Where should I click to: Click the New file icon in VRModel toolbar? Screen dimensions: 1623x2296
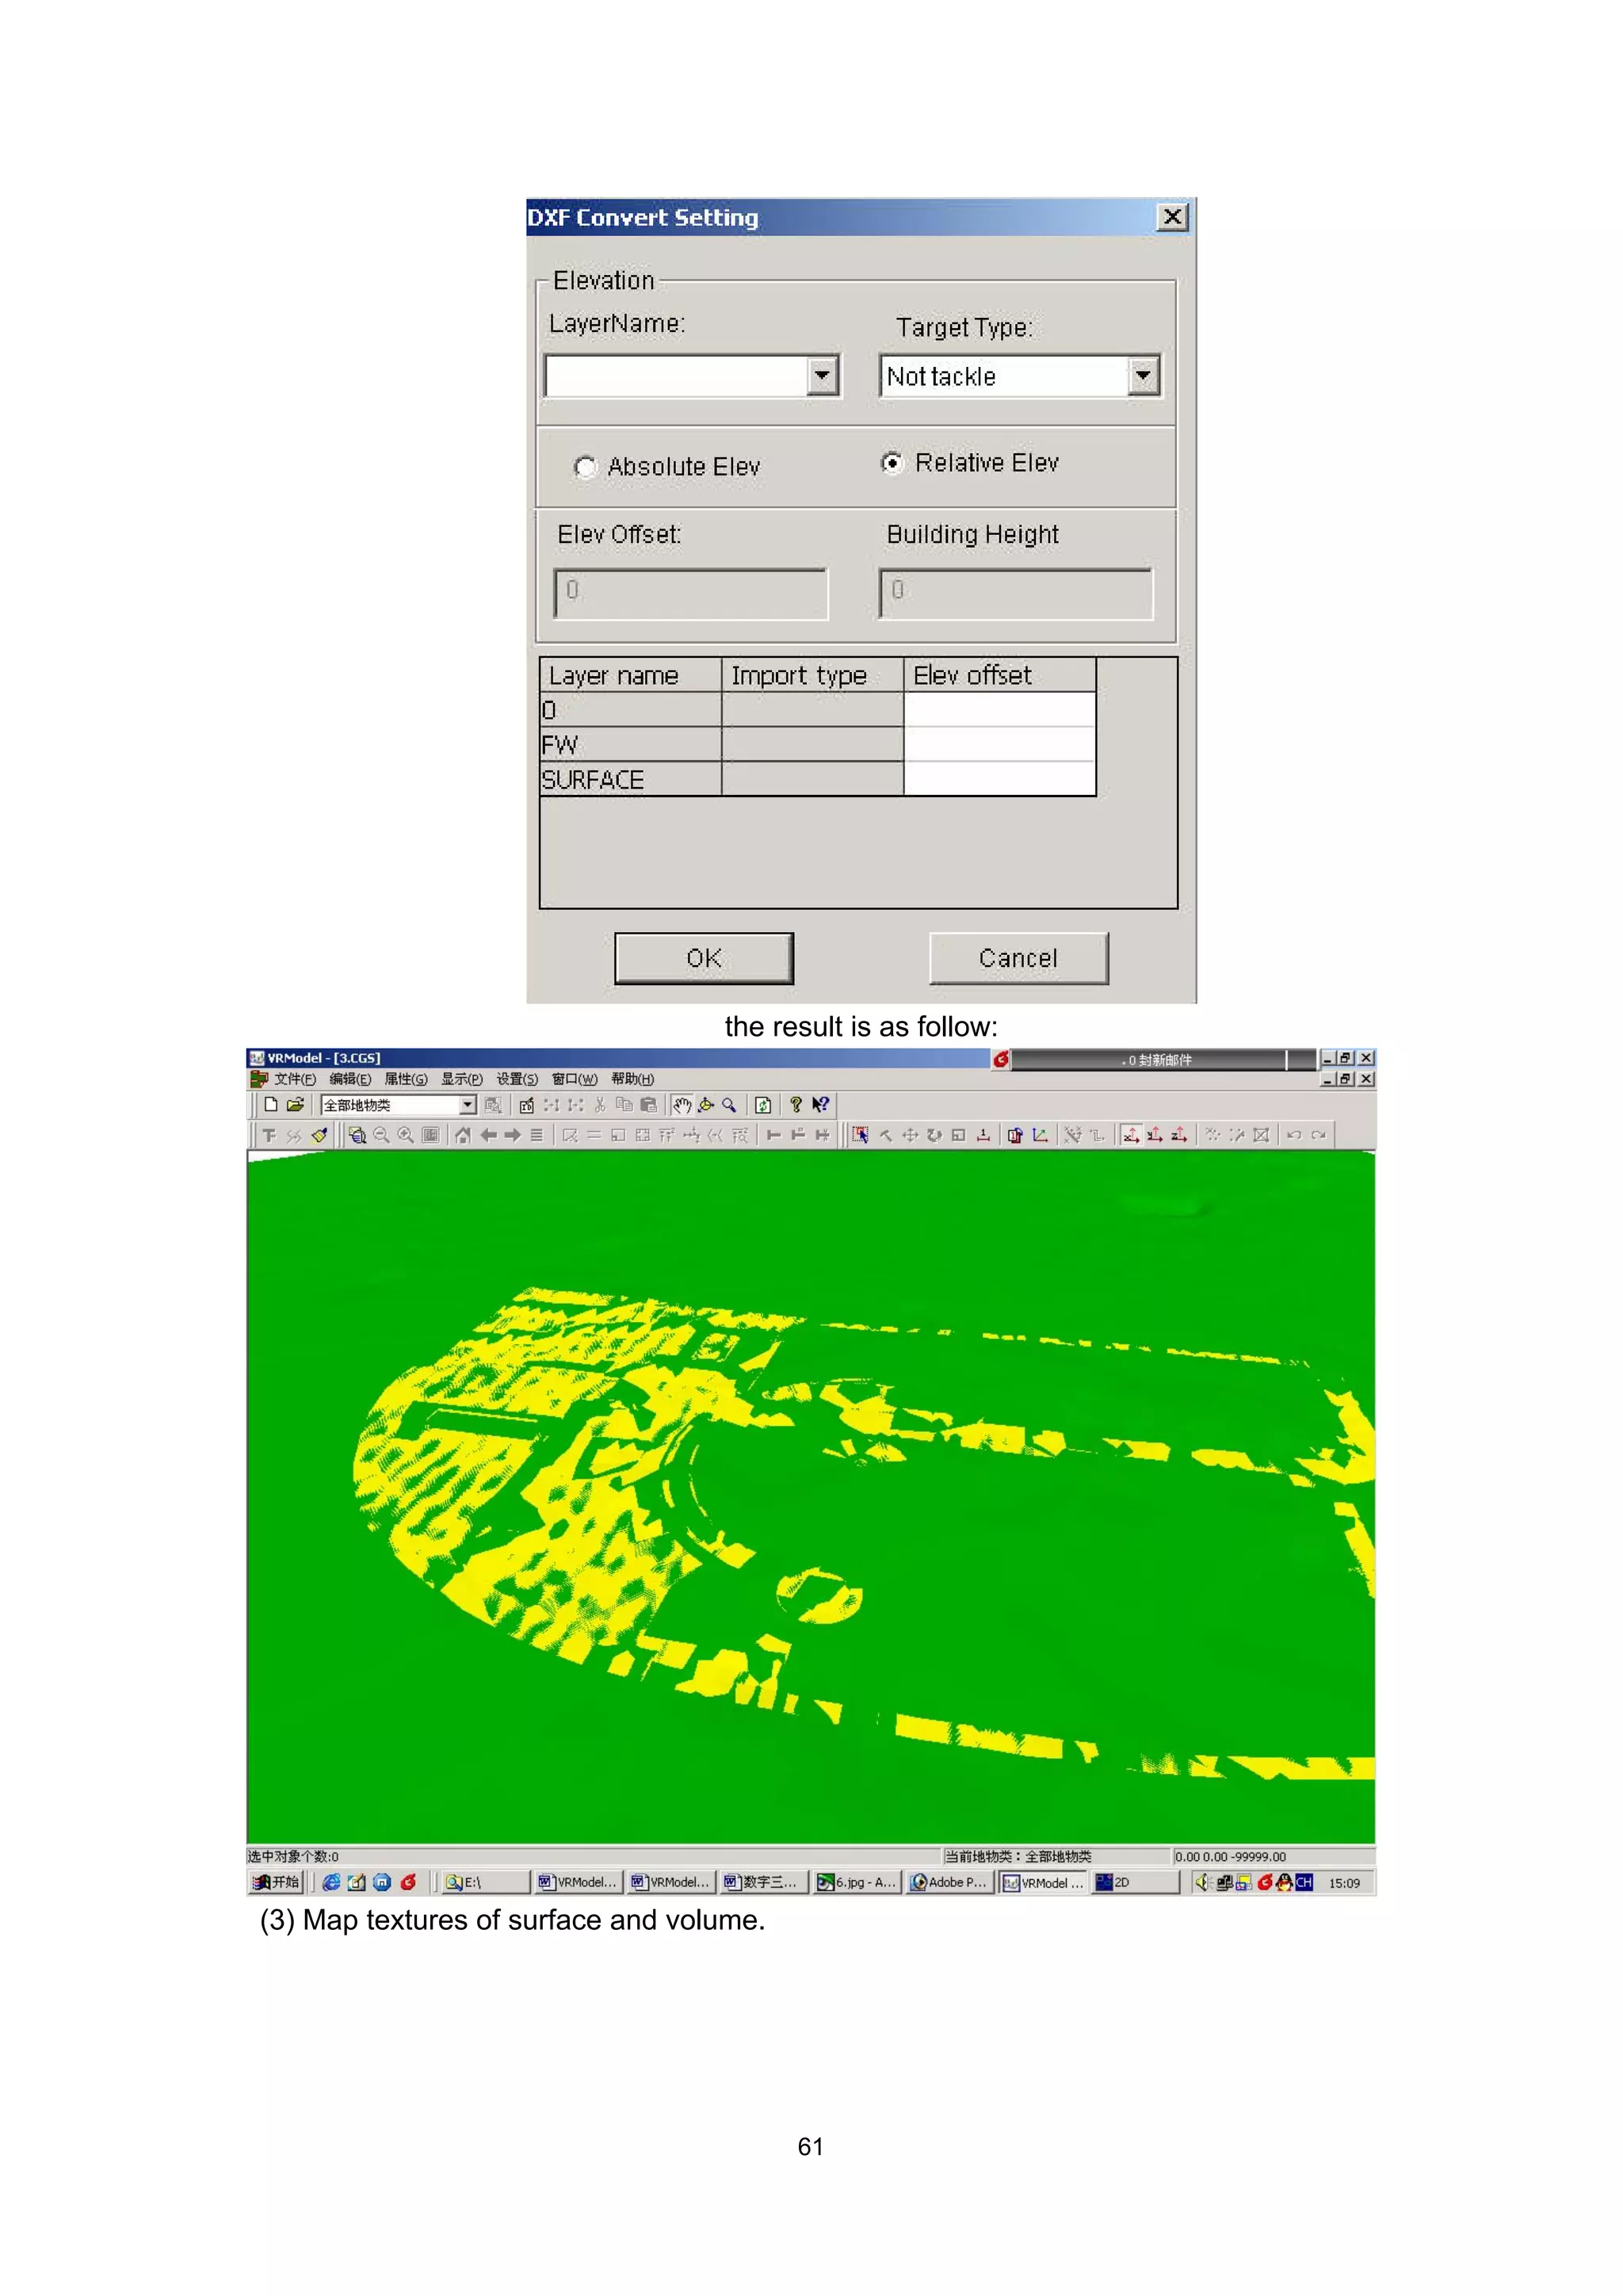coord(270,1105)
